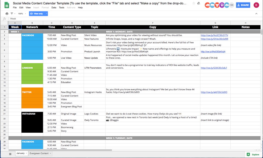Open the Edit menu
The image size is (263, 158).
21,8
